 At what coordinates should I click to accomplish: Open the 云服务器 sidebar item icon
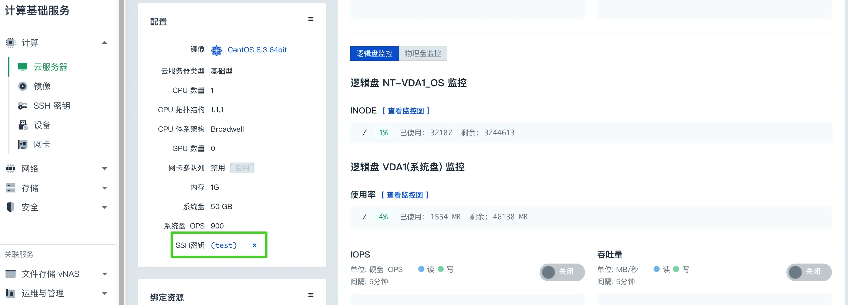pos(23,67)
